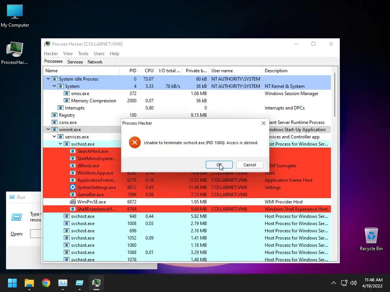Select the Recycle Bin desktop icon
Screen dimensions: 390x292
[371, 239]
